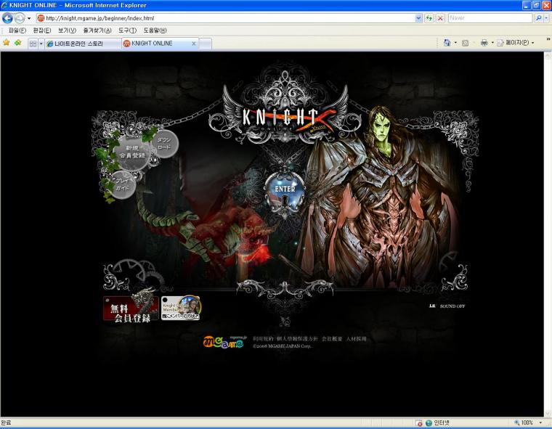Open the Print options dropdown arrow
This screenshot has height=429, width=552.
click(x=492, y=43)
